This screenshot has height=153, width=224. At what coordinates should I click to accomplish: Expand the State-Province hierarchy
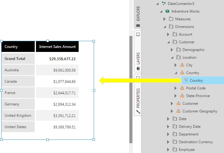click(x=175, y=96)
